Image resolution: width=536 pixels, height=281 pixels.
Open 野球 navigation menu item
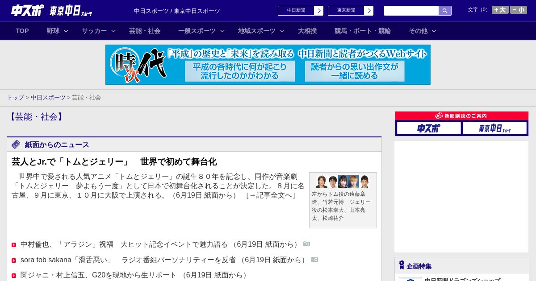point(53,31)
